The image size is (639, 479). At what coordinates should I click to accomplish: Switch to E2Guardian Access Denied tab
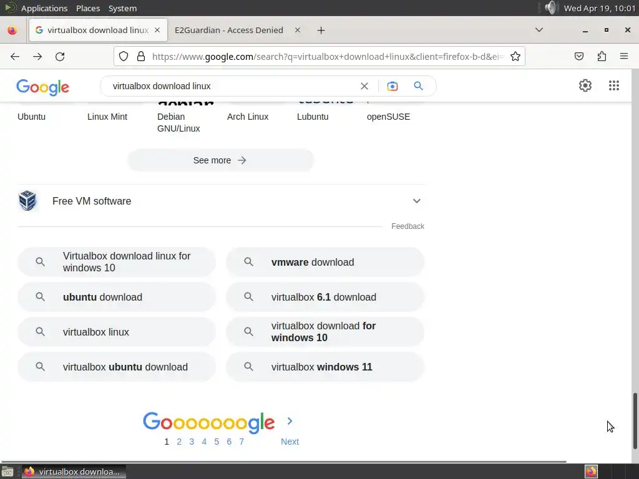(x=228, y=30)
